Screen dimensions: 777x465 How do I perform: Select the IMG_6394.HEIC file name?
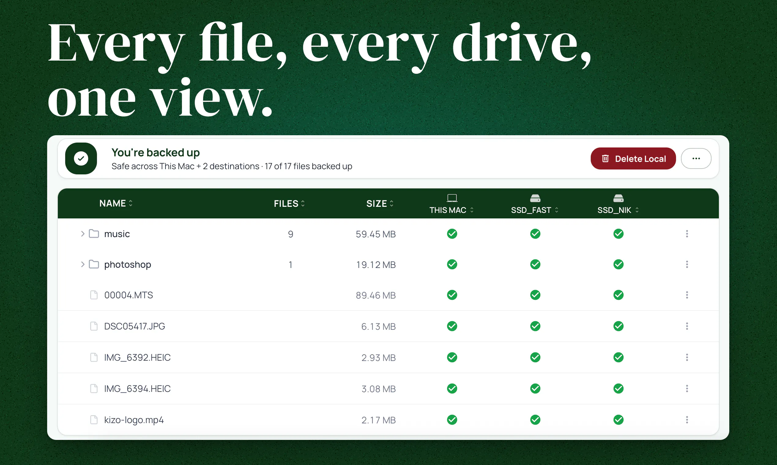137,389
